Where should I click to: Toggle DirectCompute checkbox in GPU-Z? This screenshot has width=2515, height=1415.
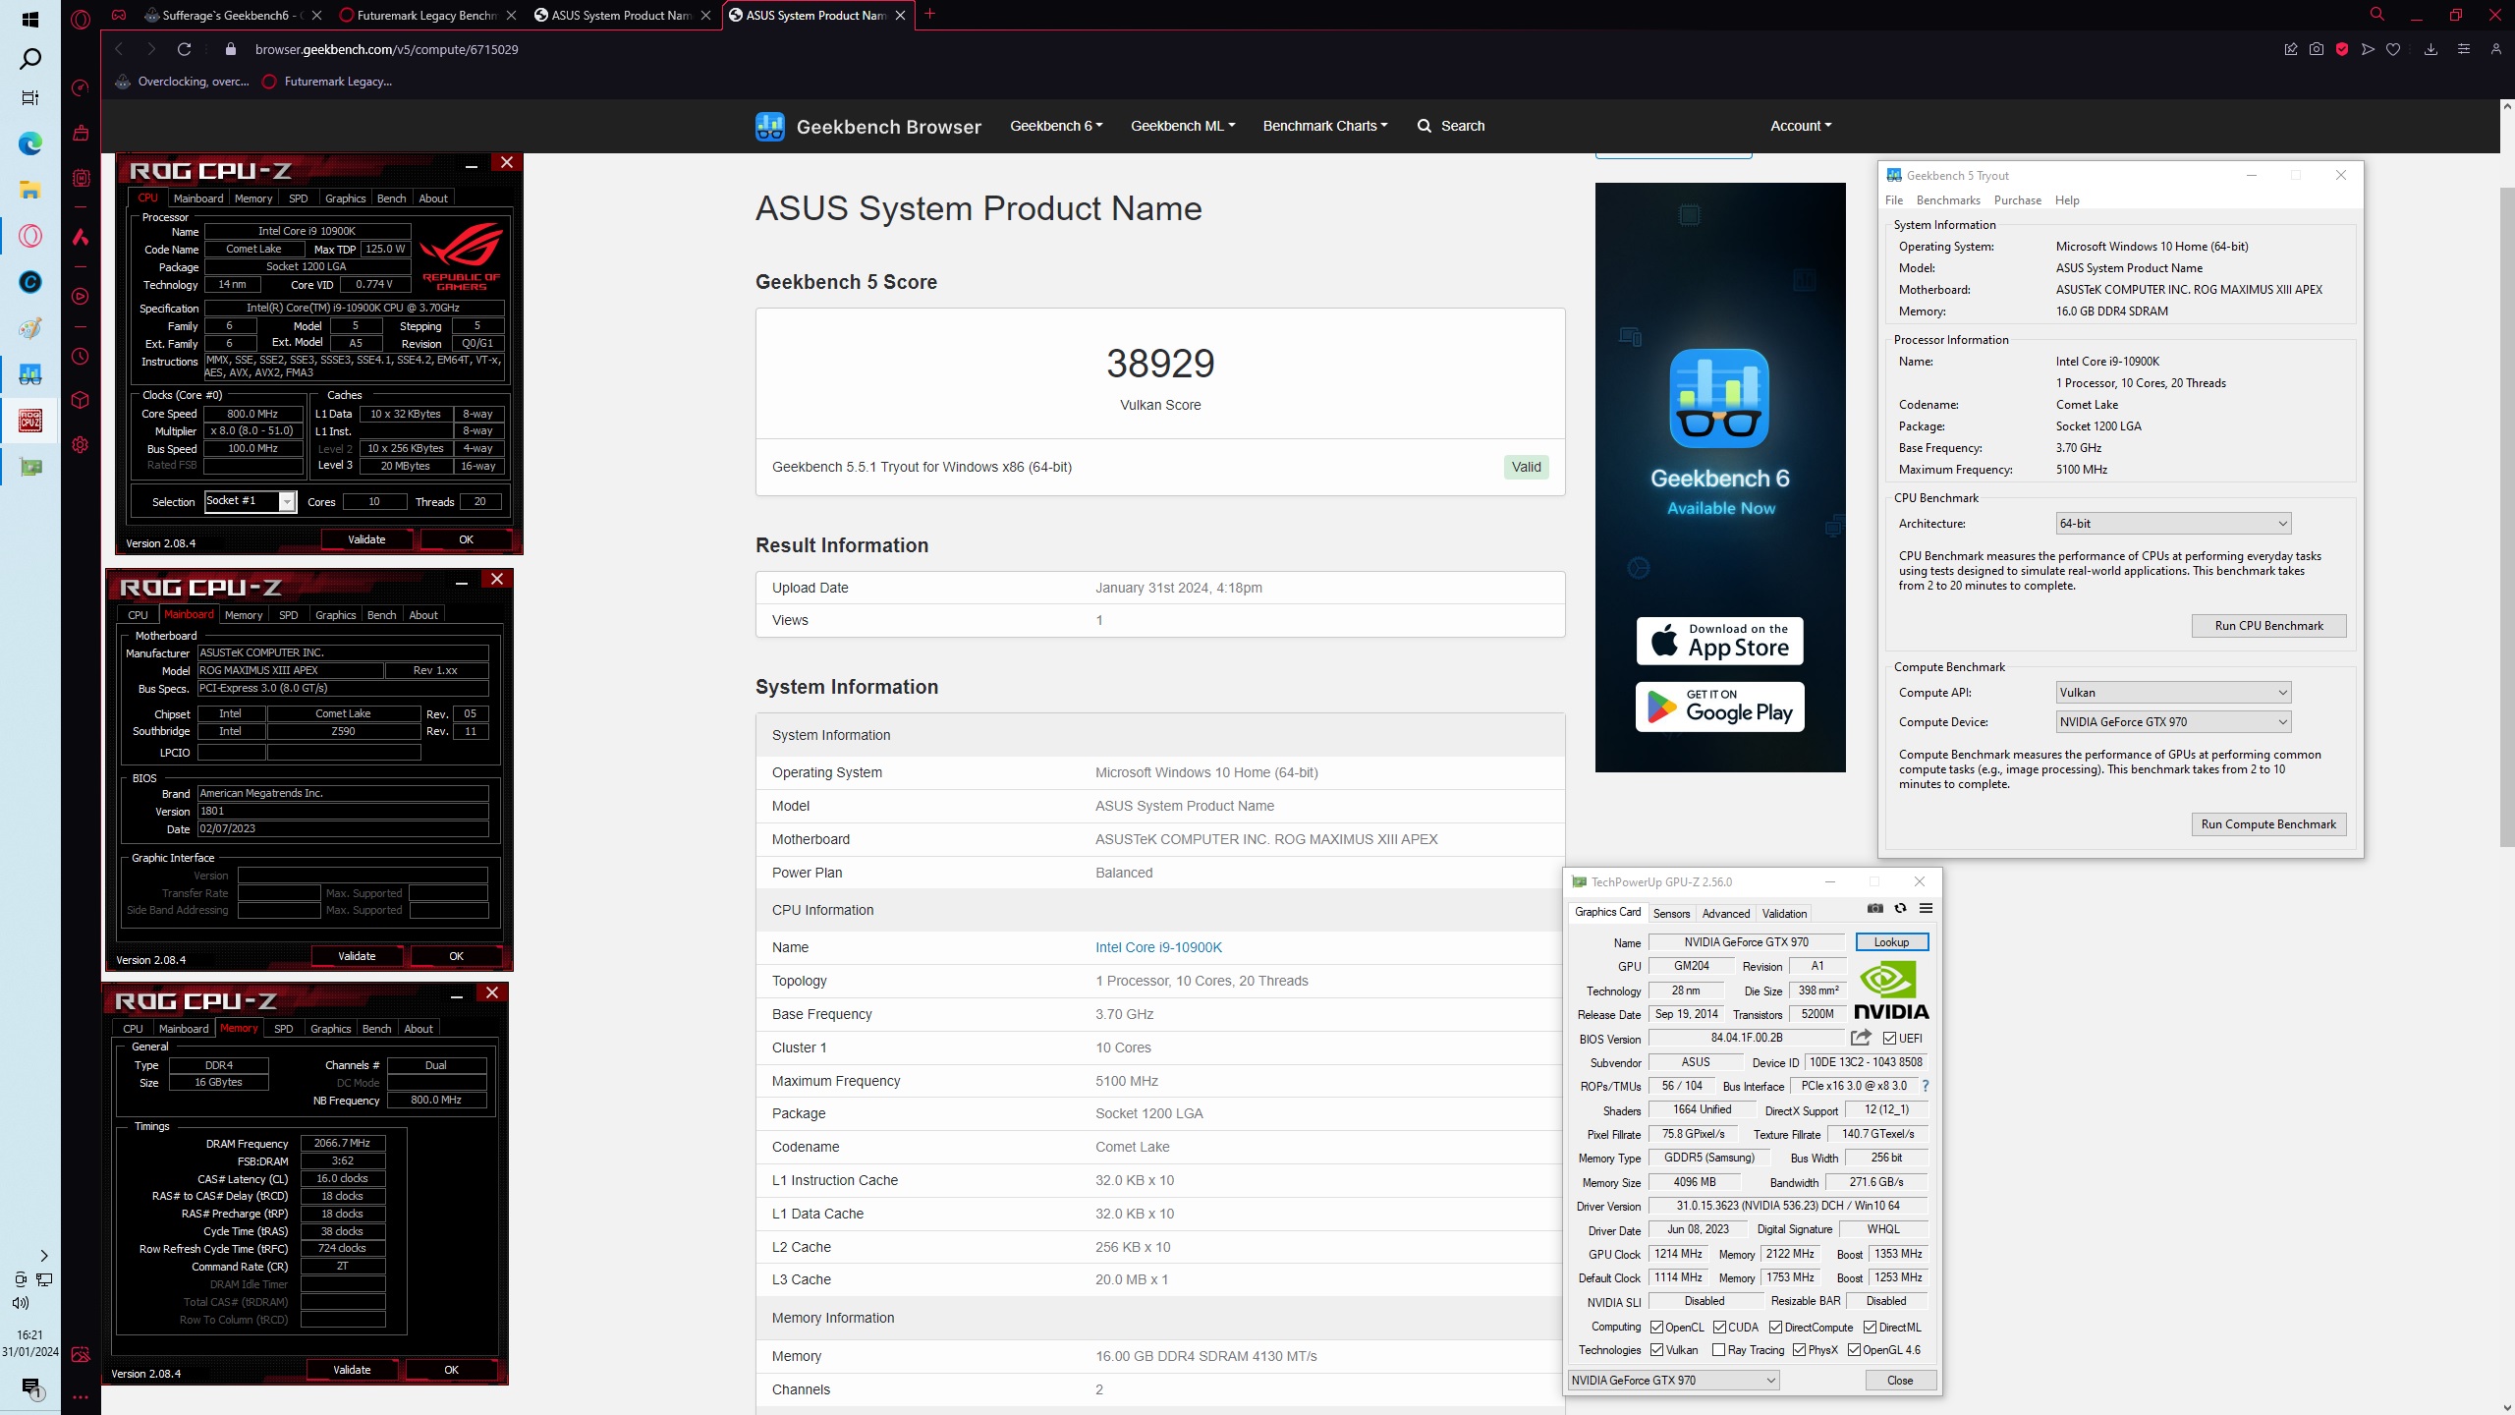(x=1775, y=1328)
